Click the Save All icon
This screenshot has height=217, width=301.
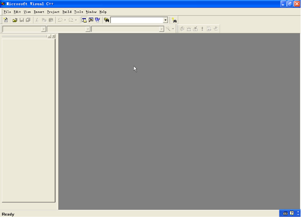(x=28, y=20)
